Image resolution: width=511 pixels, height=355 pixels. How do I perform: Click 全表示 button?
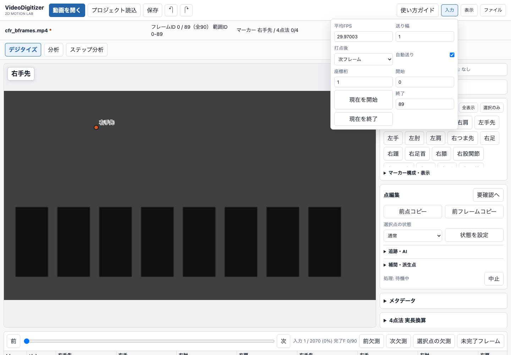click(x=468, y=108)
